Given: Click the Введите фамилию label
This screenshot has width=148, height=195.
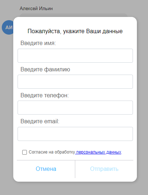Looking at the screenshot, I should point(45,69).
